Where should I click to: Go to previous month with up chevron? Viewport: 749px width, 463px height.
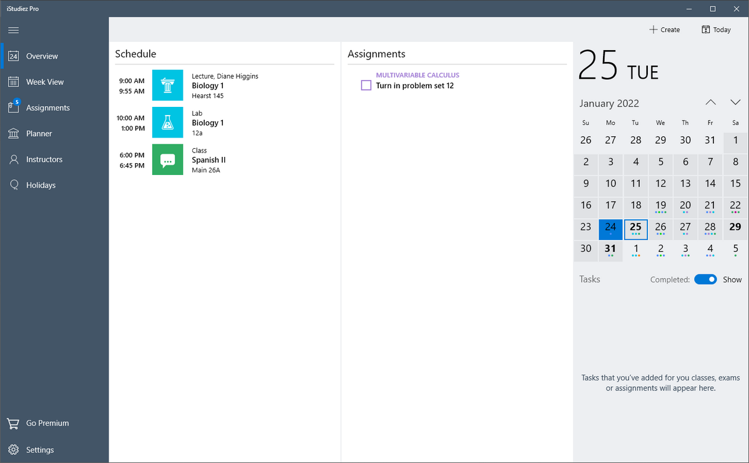pyautogui.click(x=711, y=102)
